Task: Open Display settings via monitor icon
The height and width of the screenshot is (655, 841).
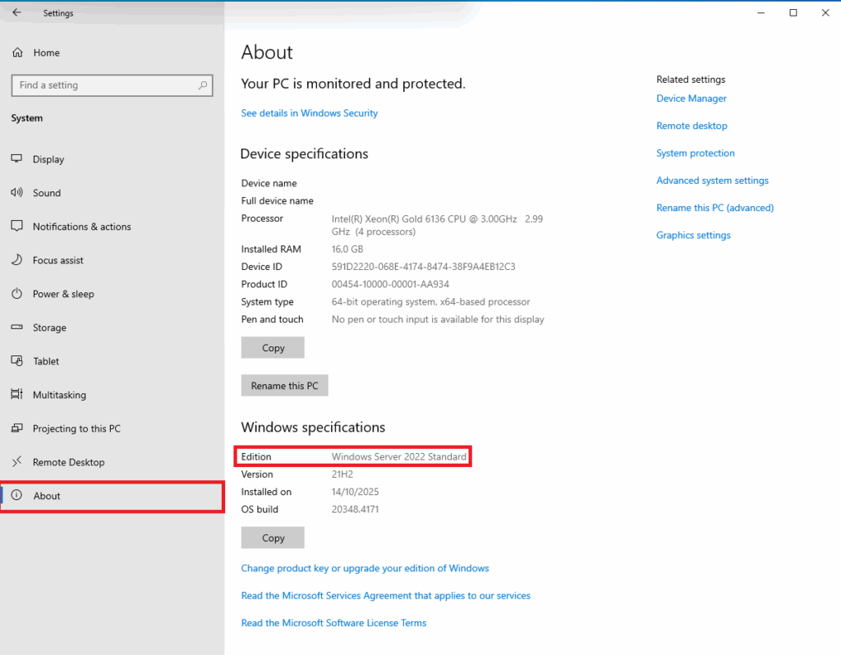Action: 17,159
